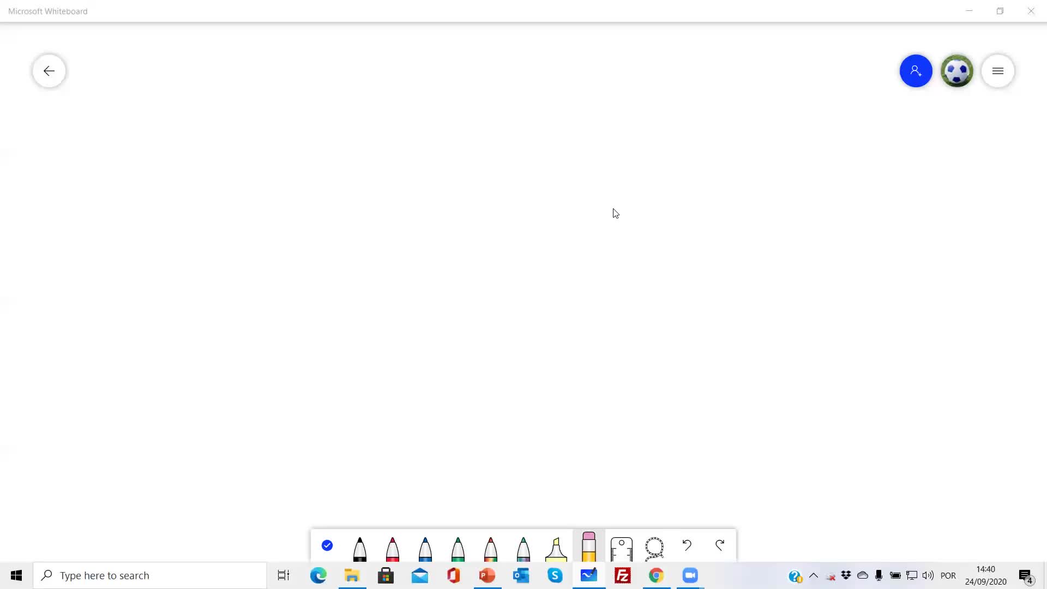Redo the last action
Image resolution: width=1047 pixels, height=589 pixels.
720,545
